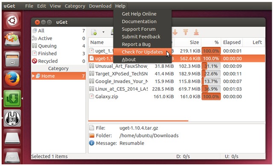This screenshot has height=166, width=273.
Task: Select the Home category row
Action: coord(58,76)
